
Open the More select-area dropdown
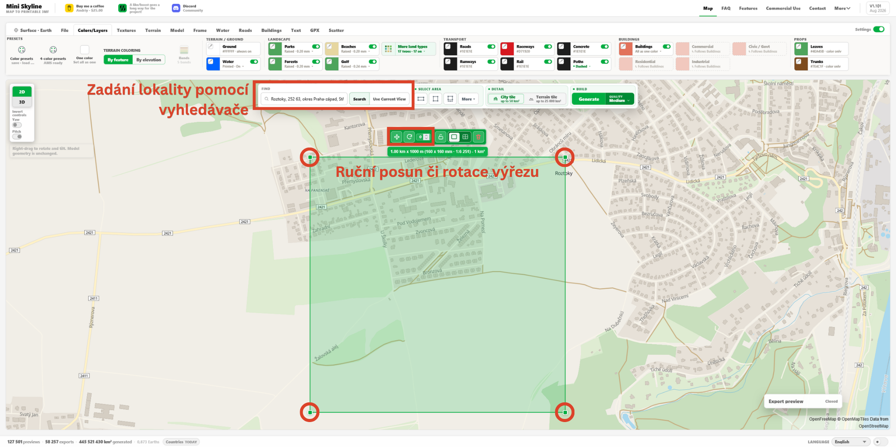point(468,99)
